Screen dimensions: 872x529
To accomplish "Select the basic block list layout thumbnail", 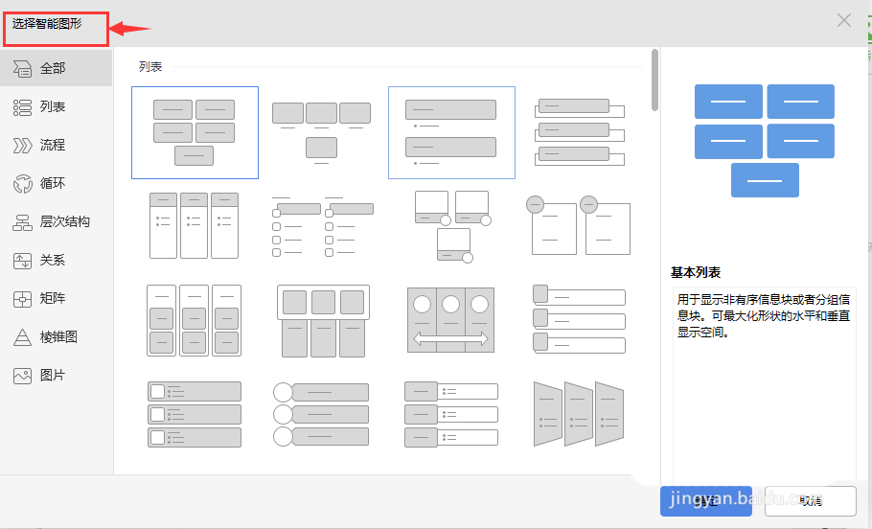I will coord(195,132).
